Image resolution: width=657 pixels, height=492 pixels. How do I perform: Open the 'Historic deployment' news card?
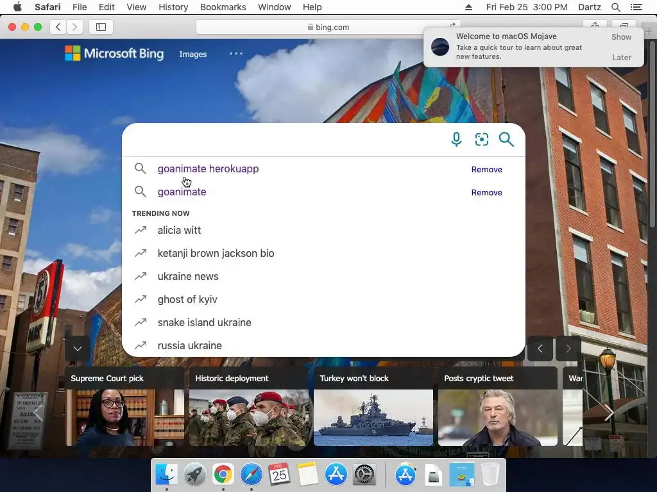pos(249,406)
